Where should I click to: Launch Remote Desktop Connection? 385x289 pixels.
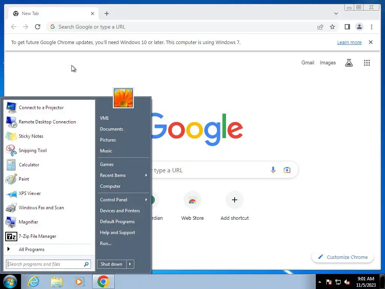(49, 122)
